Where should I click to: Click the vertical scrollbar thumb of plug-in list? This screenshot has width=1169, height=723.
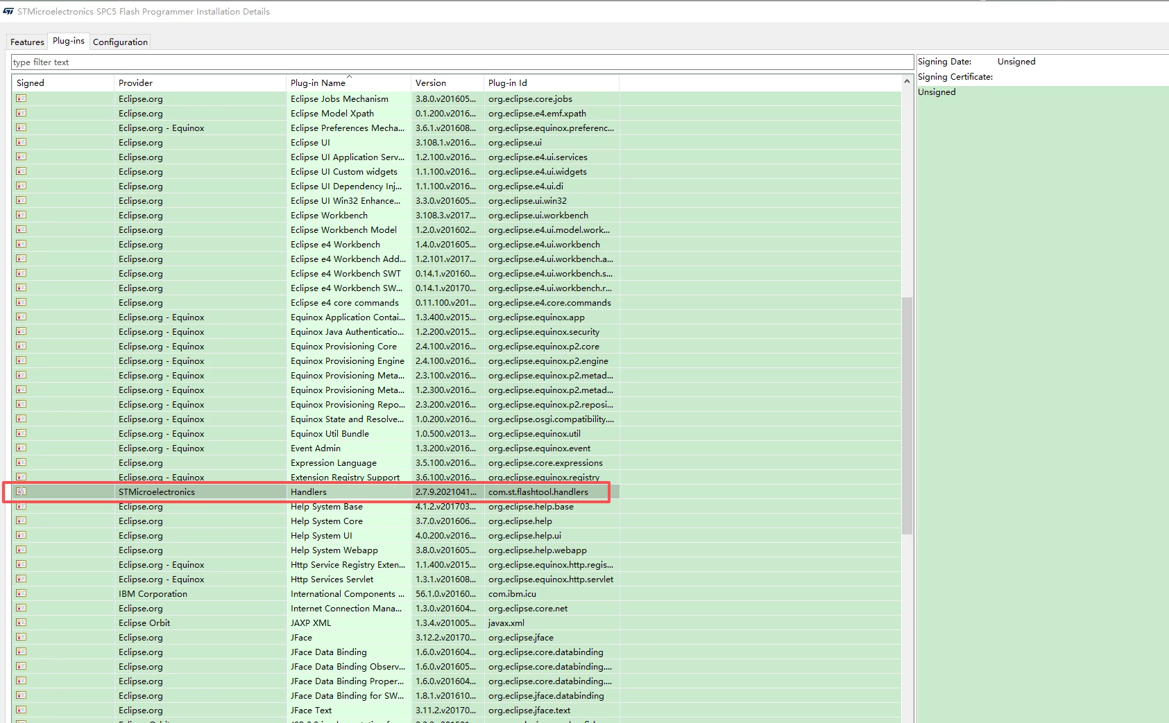click(907, 416)
